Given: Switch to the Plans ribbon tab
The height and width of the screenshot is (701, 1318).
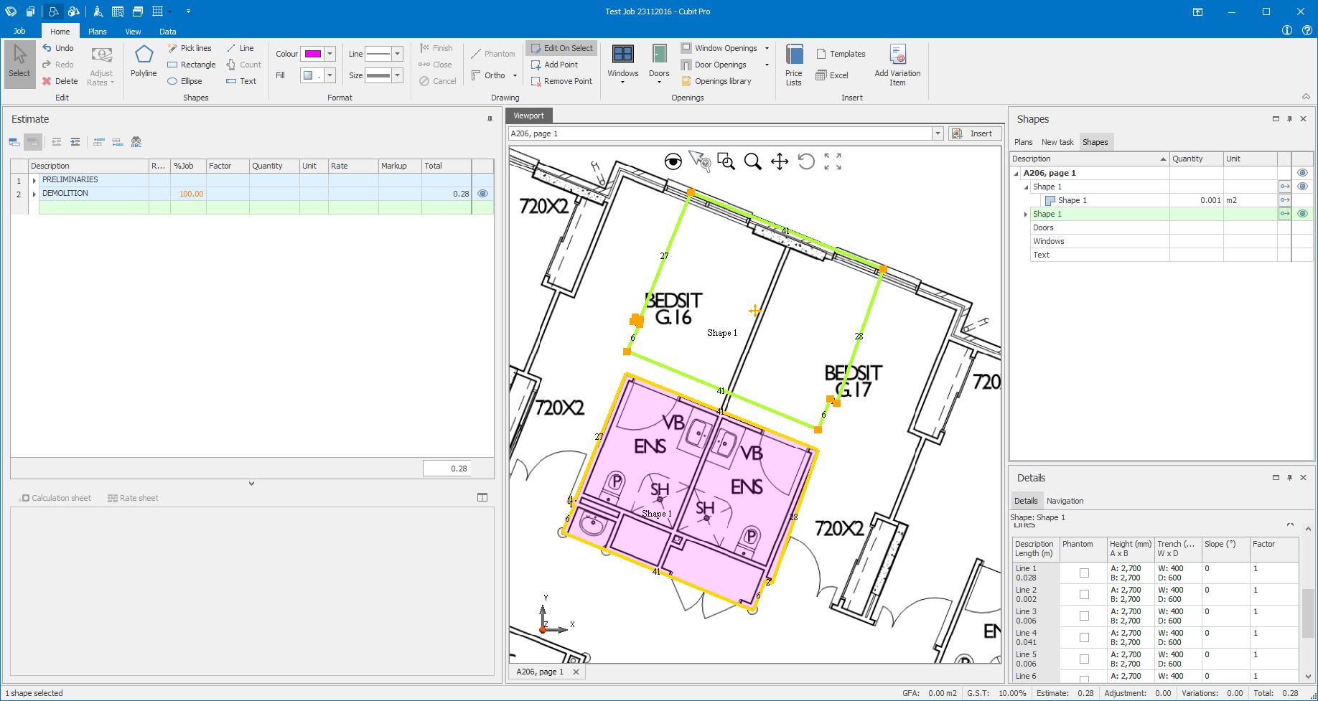Looking at the screenshot, I should pyautogui.click(x=97, y=32).
